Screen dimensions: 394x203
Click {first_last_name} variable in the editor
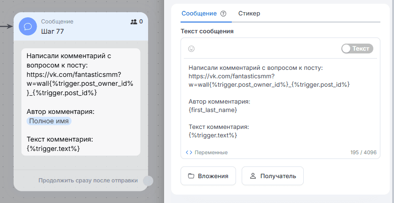point(213,110)
